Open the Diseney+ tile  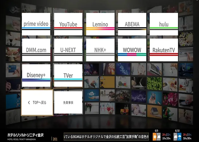pyautogui.click(x=36, y=76)
